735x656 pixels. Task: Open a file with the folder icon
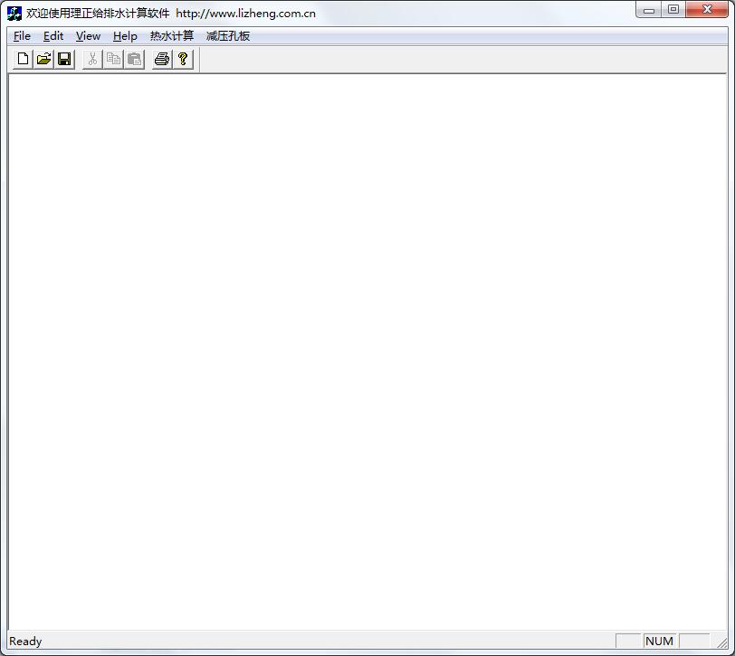pyautogui.click(x=43, y=60)
